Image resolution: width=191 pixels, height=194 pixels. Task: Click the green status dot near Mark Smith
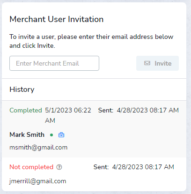point(51,135)
